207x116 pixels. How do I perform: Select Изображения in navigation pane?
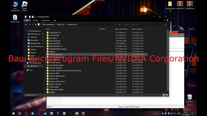pyautogui.click(x=35, y=43)
